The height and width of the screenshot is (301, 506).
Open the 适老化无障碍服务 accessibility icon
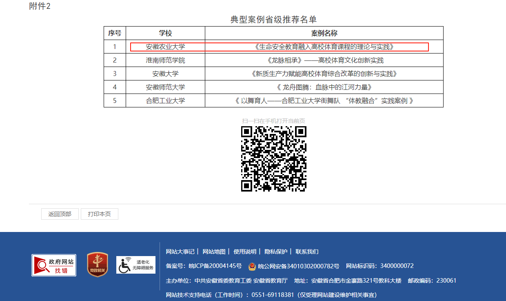click(136, 265)
